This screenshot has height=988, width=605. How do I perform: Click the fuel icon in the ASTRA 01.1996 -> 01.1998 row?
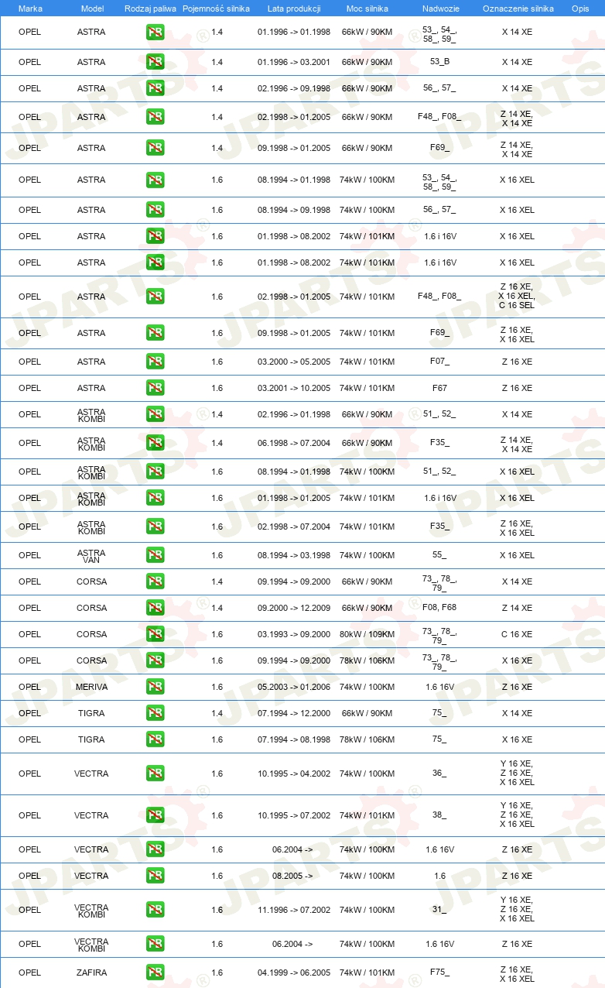(x=155, y=33)
